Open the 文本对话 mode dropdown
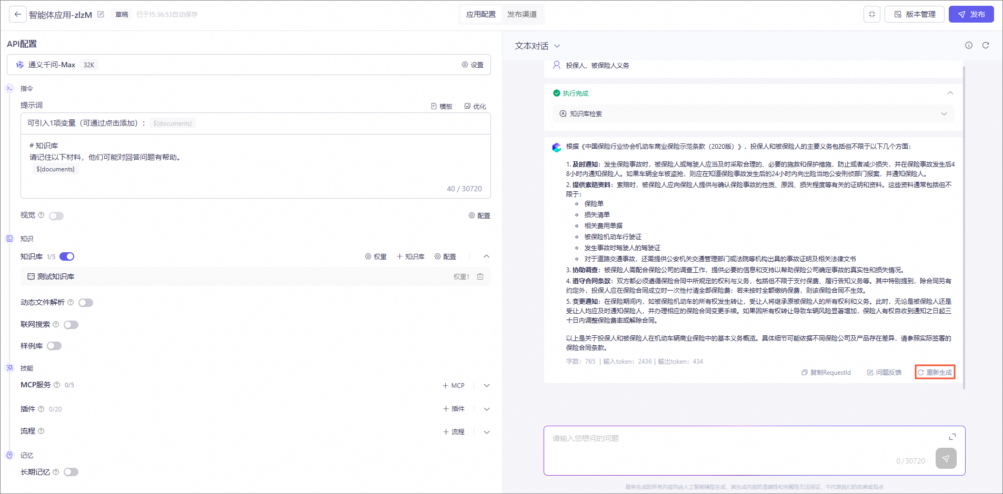 click(537, 46)
